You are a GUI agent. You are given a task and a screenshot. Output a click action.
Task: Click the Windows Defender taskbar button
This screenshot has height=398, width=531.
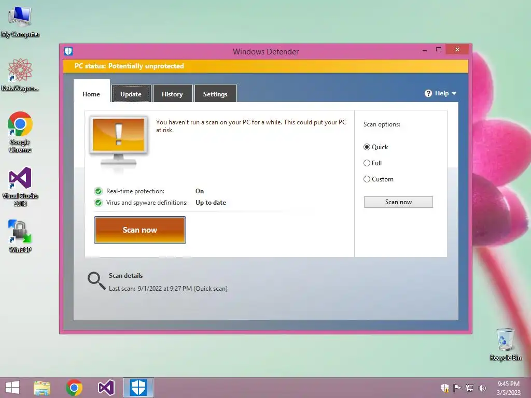click(138, 388)
